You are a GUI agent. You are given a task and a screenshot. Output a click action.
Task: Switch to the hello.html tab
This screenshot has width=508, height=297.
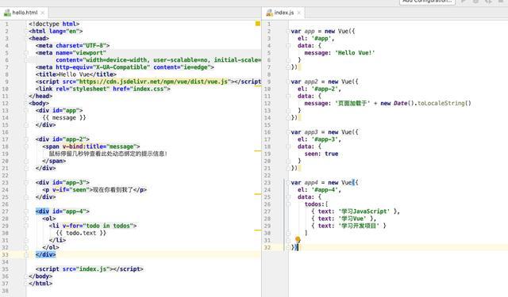[x=25, y=13]
